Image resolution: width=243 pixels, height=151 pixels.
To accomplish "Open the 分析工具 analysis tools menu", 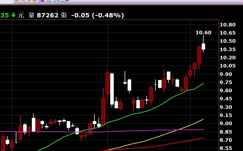I will (61, 1).
